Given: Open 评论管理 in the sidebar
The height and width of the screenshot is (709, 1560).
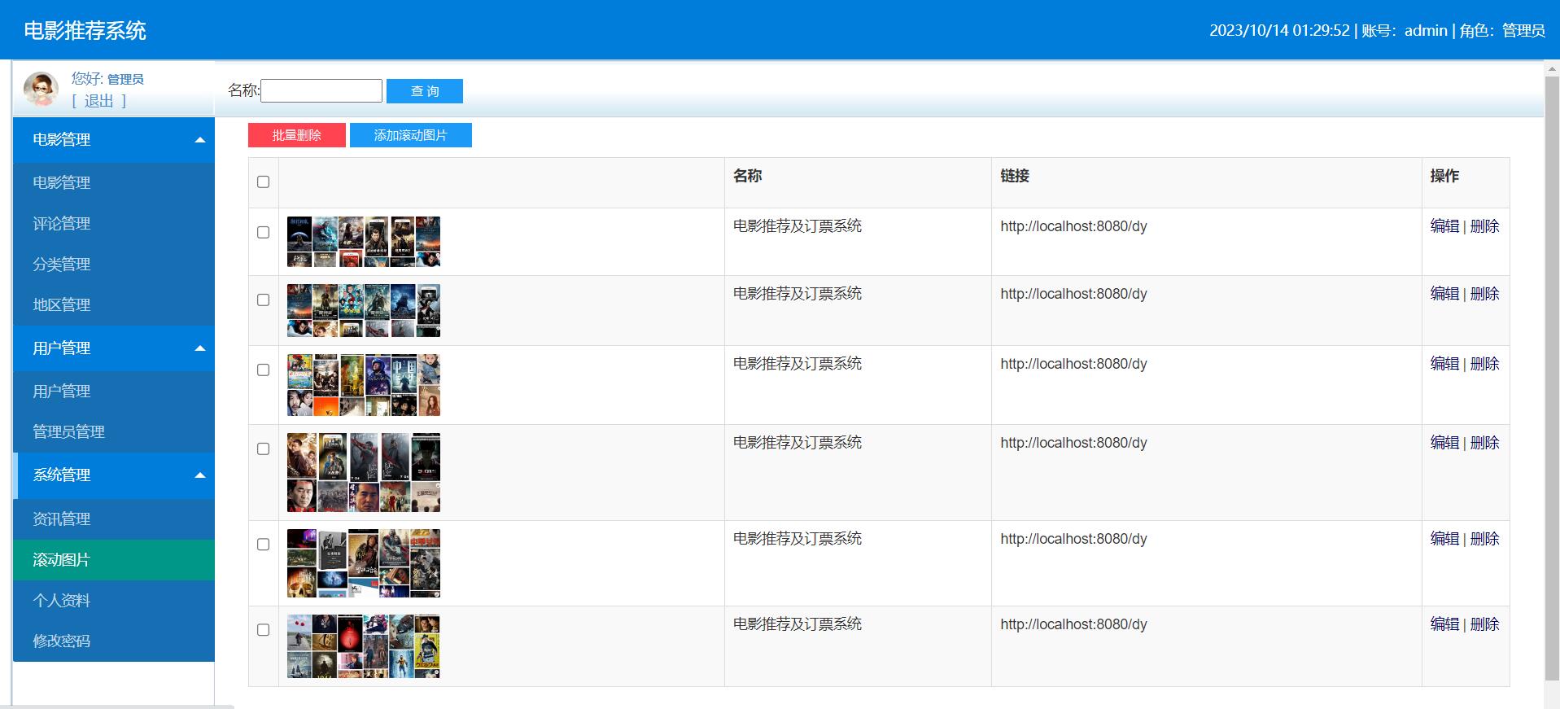Looking at the screenshot, I should [114, 223].
